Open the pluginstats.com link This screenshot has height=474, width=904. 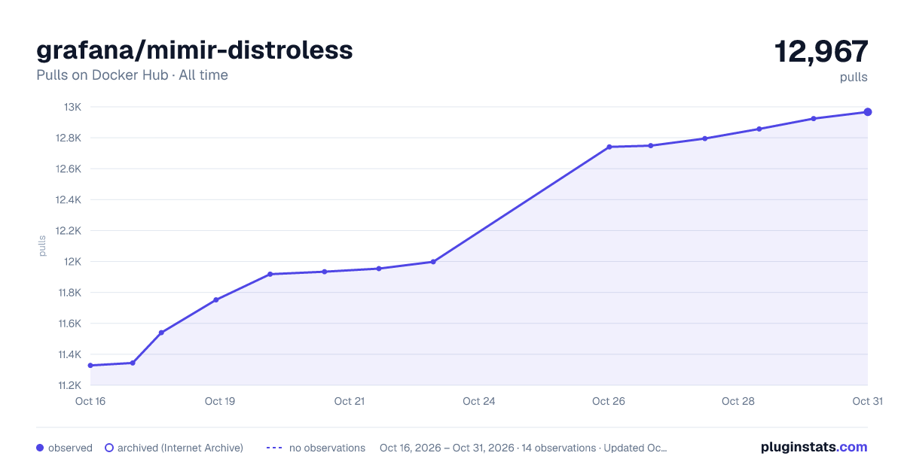point(814,447)
